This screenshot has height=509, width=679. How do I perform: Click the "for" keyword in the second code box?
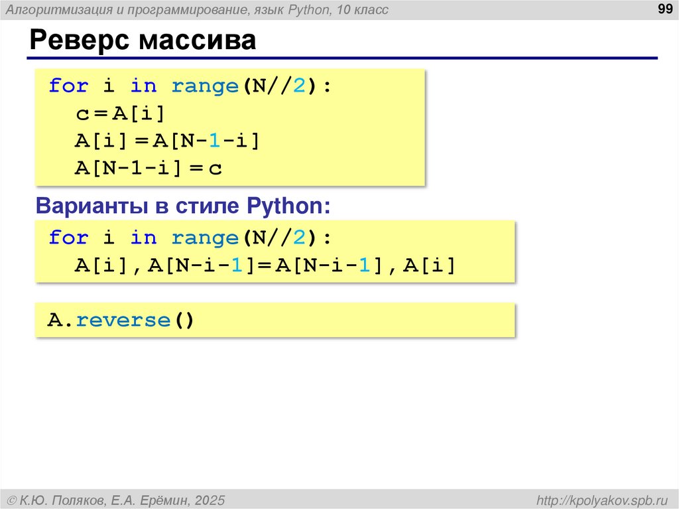pos(69,237)
